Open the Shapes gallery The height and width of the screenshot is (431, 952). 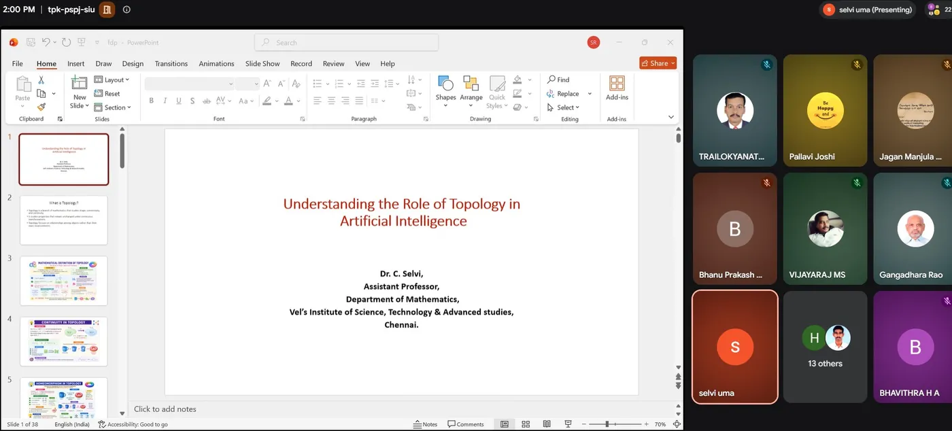(x=445, y=92)
